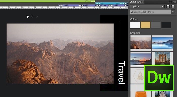Screen dimensions: 177x97
Task: Select the second carousel dot
Action: point(32,17)
